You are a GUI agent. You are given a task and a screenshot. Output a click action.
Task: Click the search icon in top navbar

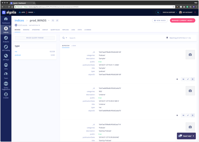(158, 12)
